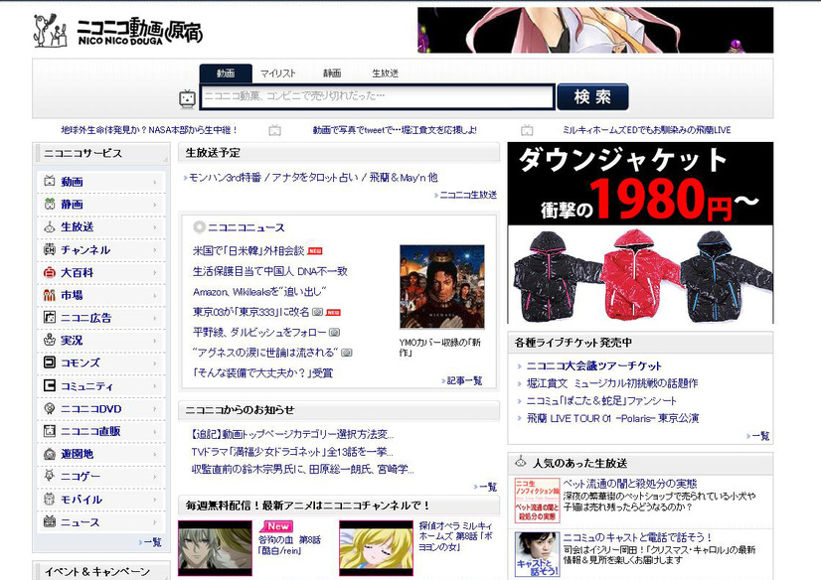Click camera icon next to 東京CG news item

click(317, 312)
